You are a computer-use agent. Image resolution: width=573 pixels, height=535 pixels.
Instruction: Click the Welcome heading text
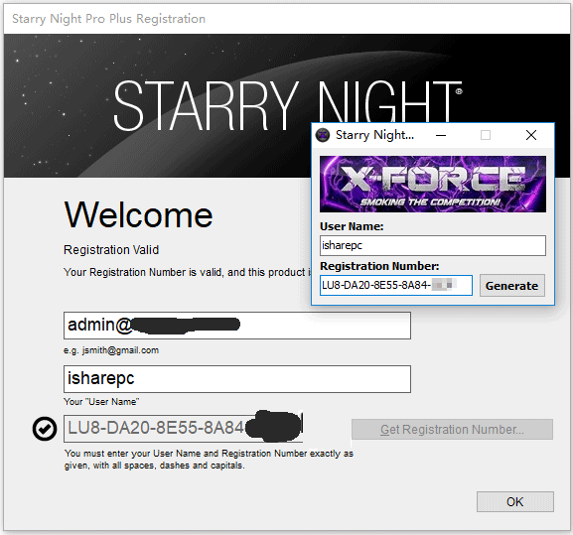point(138,214)
